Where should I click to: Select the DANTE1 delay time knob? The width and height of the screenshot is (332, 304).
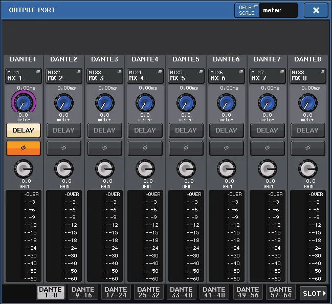tap(24, 102)
